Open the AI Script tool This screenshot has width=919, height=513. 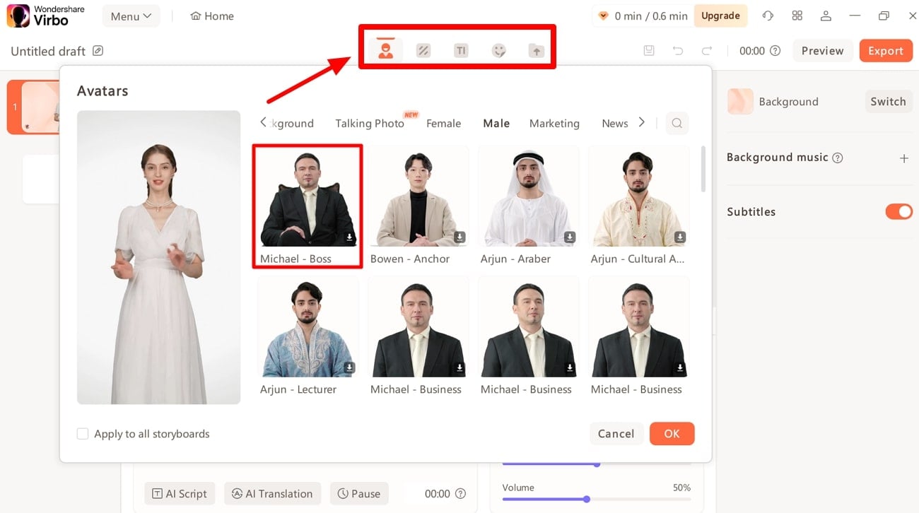click(x=180, y=494)
